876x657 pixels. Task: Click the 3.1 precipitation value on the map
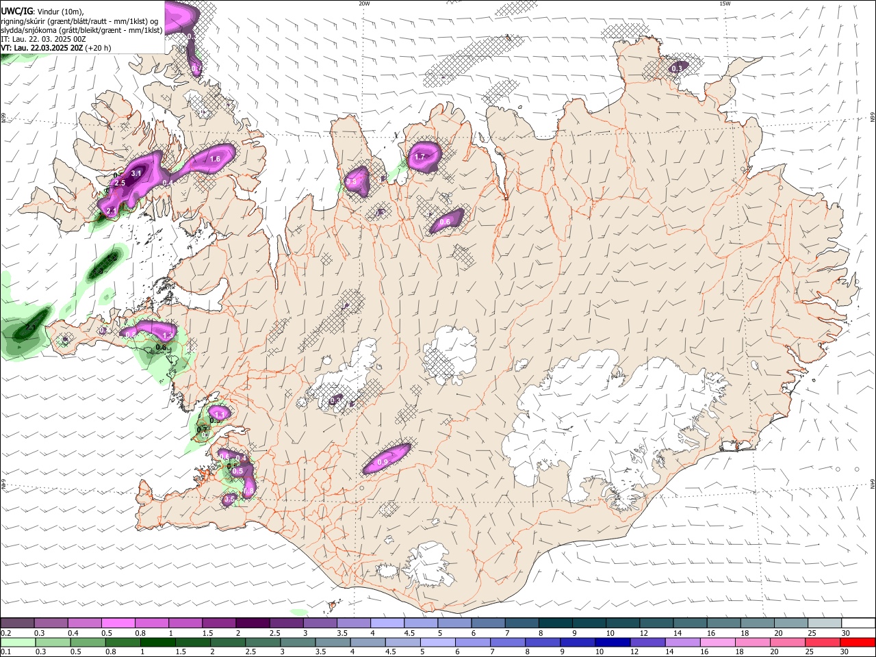pyautogui.click(x=136, y=173)
